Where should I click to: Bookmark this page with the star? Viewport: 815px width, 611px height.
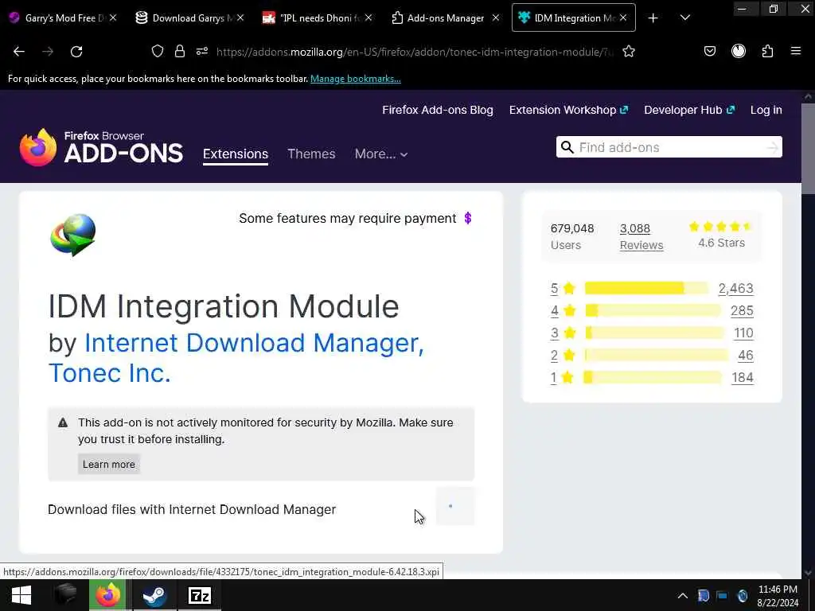pos(629,51)
